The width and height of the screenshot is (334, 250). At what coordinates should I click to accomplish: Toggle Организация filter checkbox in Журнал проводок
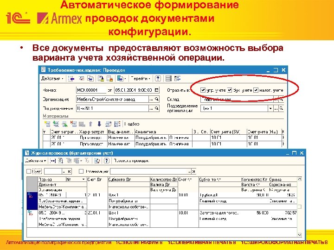[x=81, y=171]
